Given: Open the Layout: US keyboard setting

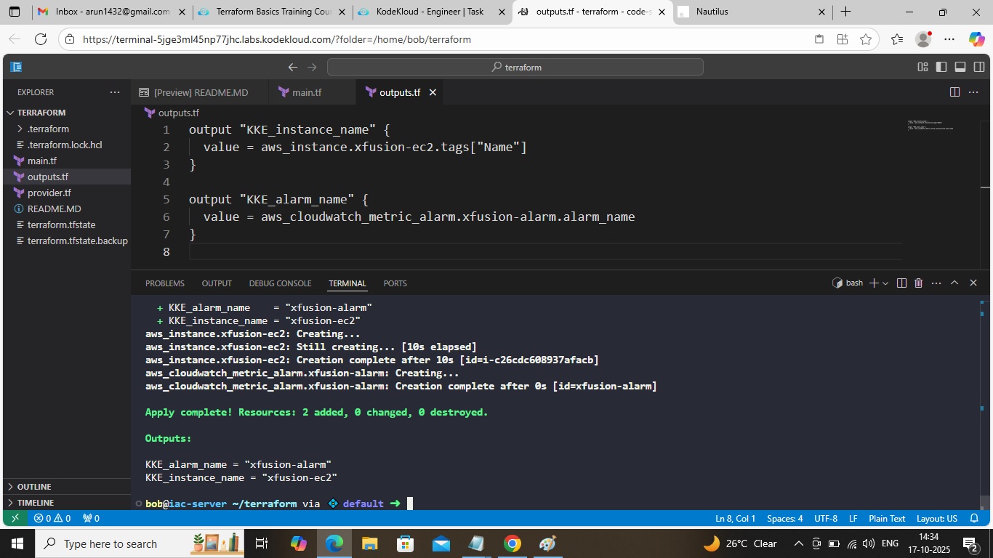Looking at the screenshot, I should pyautogui.click(x=937, y=519).
